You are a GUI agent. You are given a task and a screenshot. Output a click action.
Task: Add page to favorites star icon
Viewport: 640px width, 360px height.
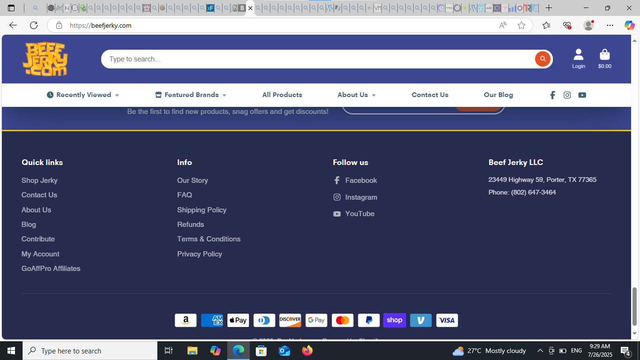point(521,25)
